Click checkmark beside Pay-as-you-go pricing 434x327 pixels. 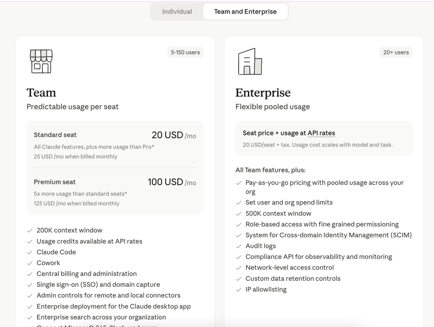point(239,183)
